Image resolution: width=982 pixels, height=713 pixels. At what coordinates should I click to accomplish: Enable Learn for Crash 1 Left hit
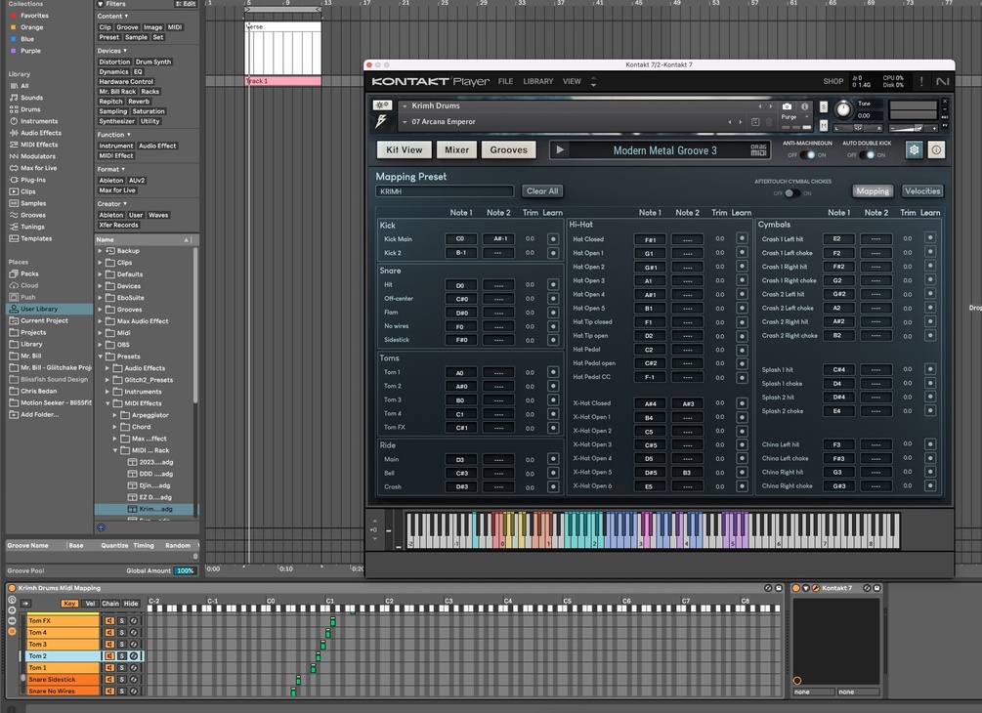[x=930, y=238]
